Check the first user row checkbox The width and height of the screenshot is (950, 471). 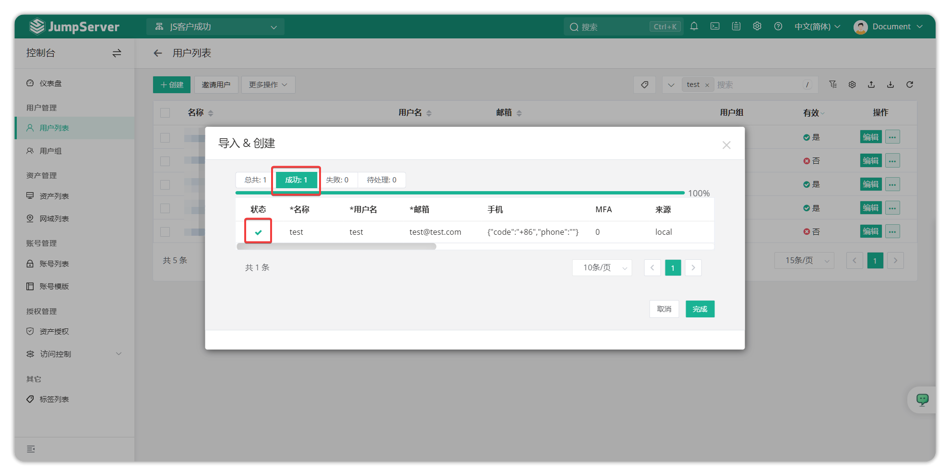pos(165,138)
